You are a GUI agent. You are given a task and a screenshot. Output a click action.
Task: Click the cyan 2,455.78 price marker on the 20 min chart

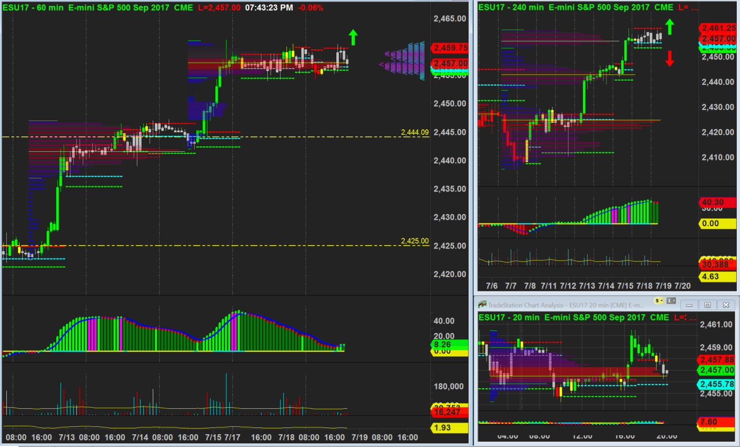pyautogui.click(x=716, y=384)
